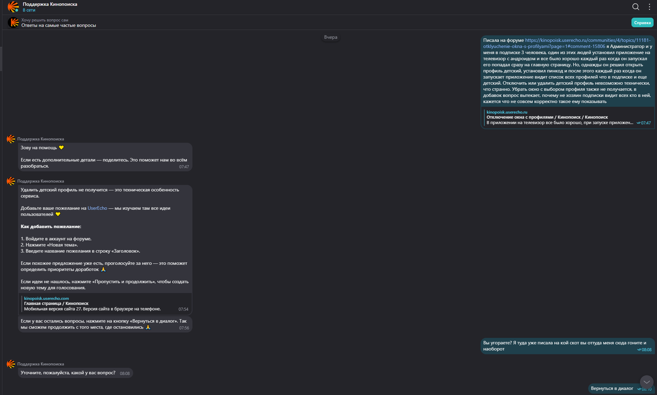
Task: Click sender avatar beside "Удалить детский профиль" message
Action: (11, 181)
